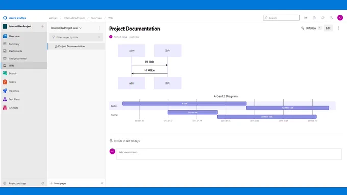Click the Unfollow button
Image resolution: width=347 pixels, height=195 pixels.
tap(311, 28)
